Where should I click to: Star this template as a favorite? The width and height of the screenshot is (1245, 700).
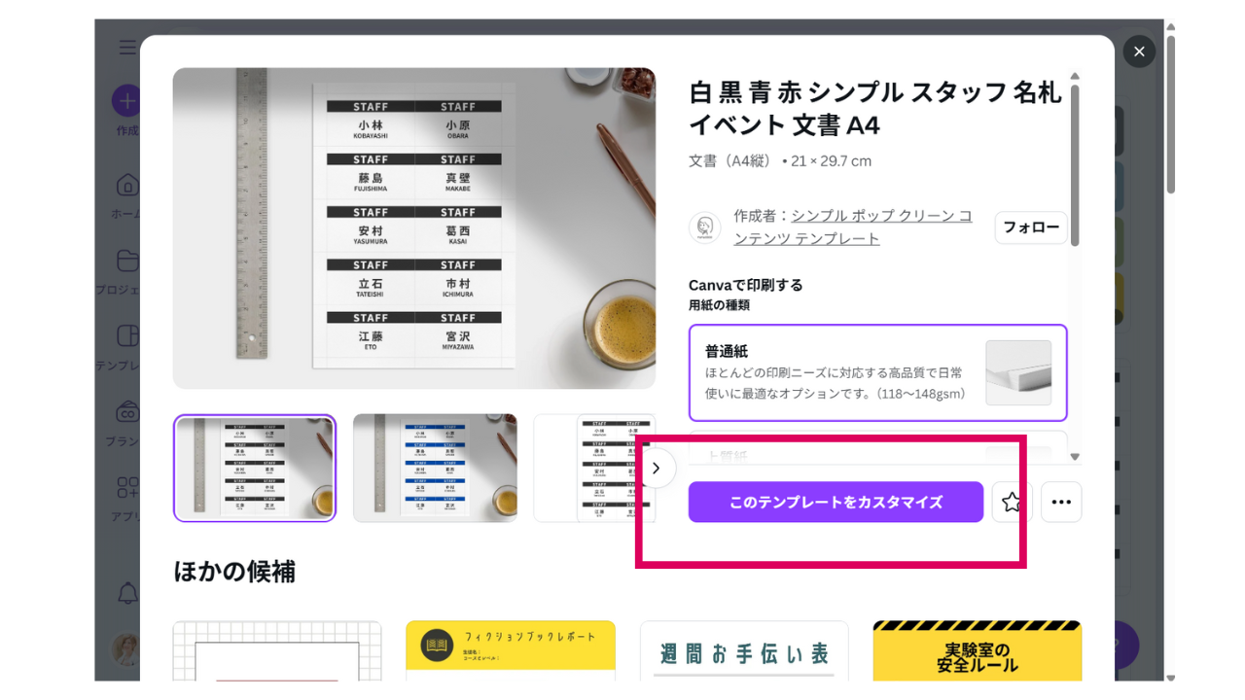1012,502
